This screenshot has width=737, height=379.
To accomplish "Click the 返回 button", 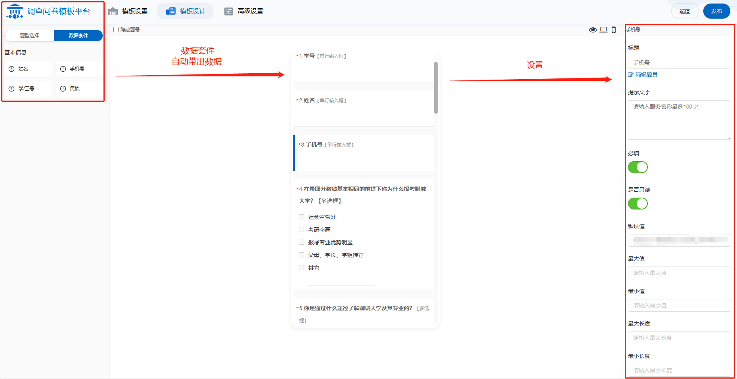I will coord(685,11).
